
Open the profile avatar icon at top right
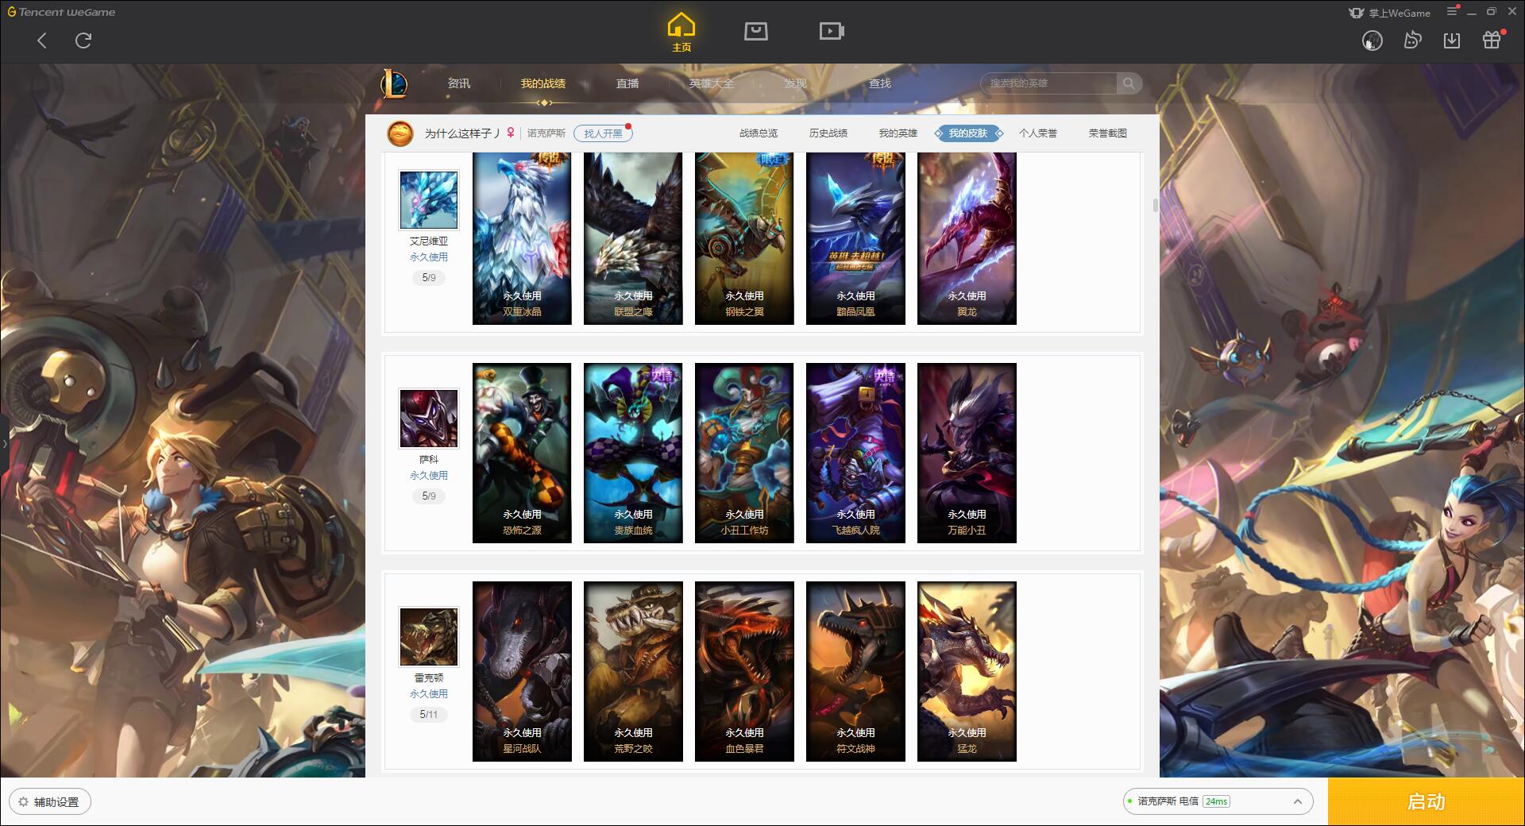pyautogui.click(x=1372, y=41)
